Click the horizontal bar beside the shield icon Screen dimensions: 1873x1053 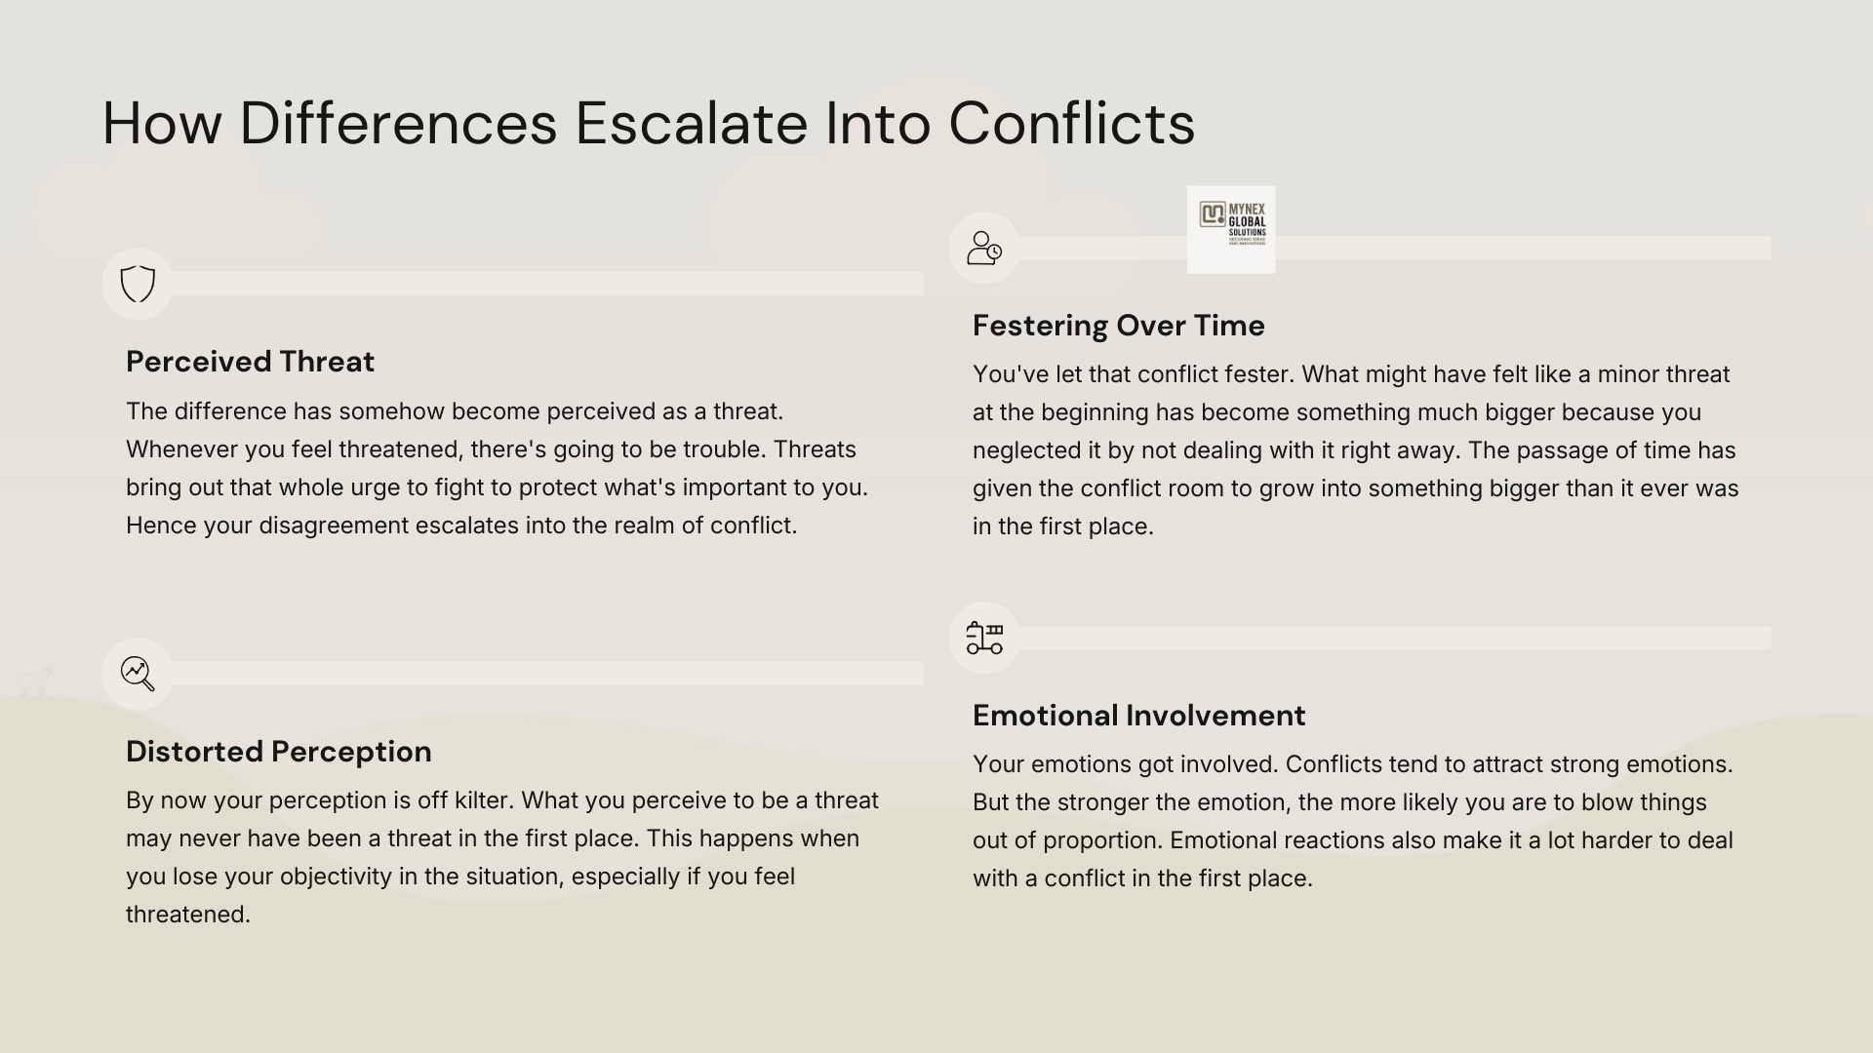tap(546, 284)
